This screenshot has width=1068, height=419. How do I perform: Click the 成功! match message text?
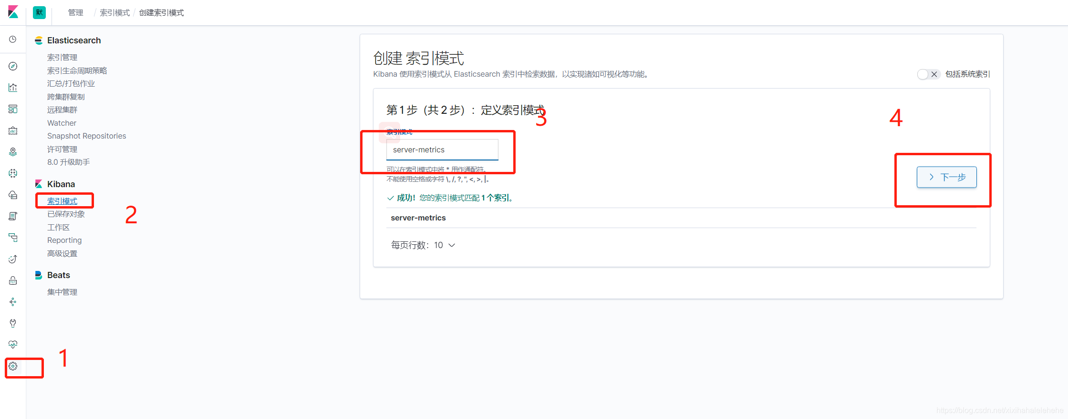450,198
